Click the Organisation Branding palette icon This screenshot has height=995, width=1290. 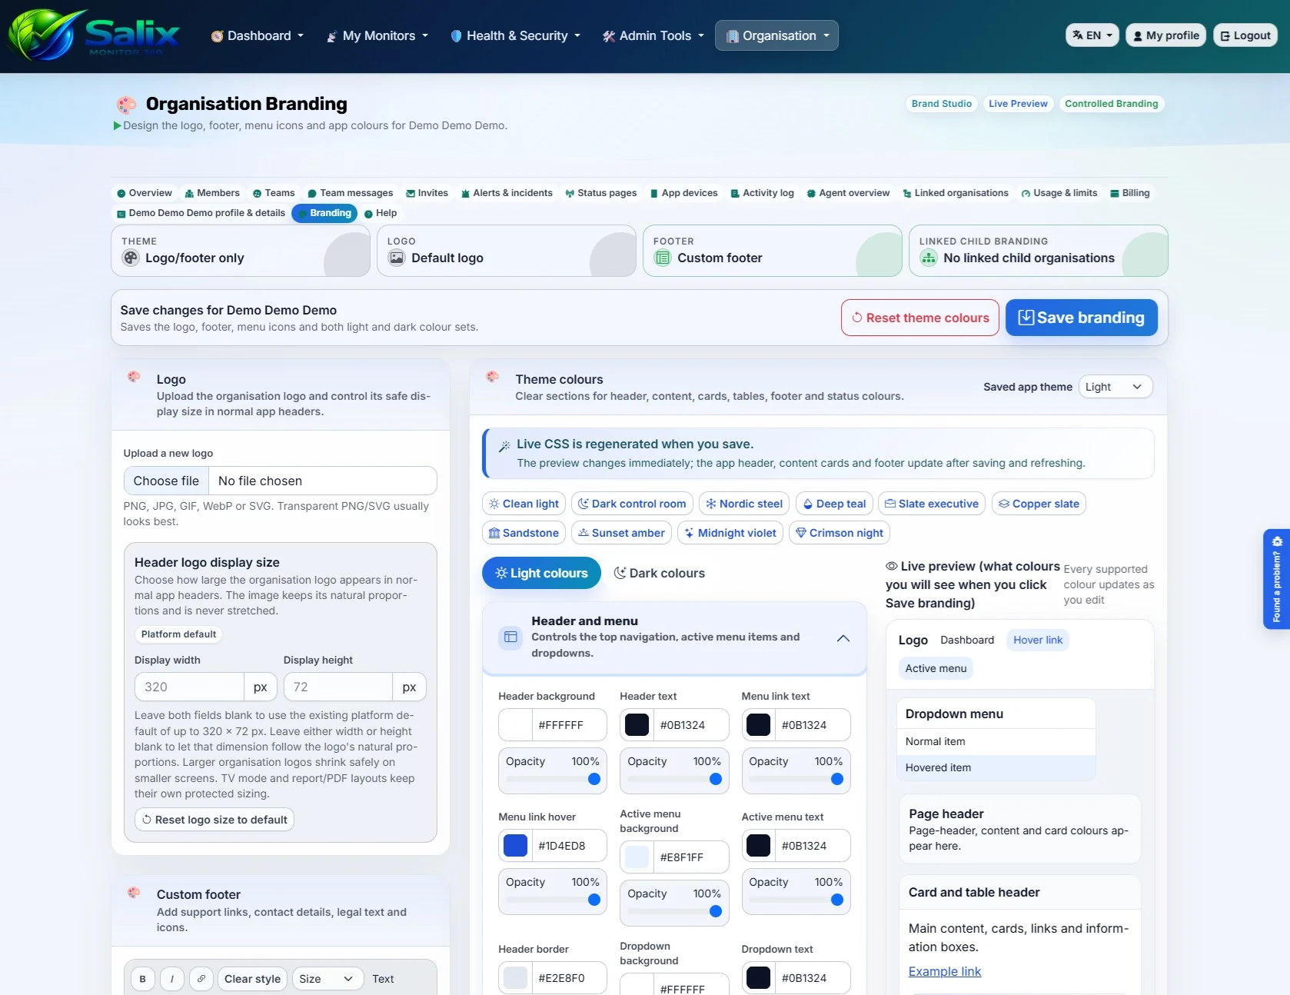126,104
